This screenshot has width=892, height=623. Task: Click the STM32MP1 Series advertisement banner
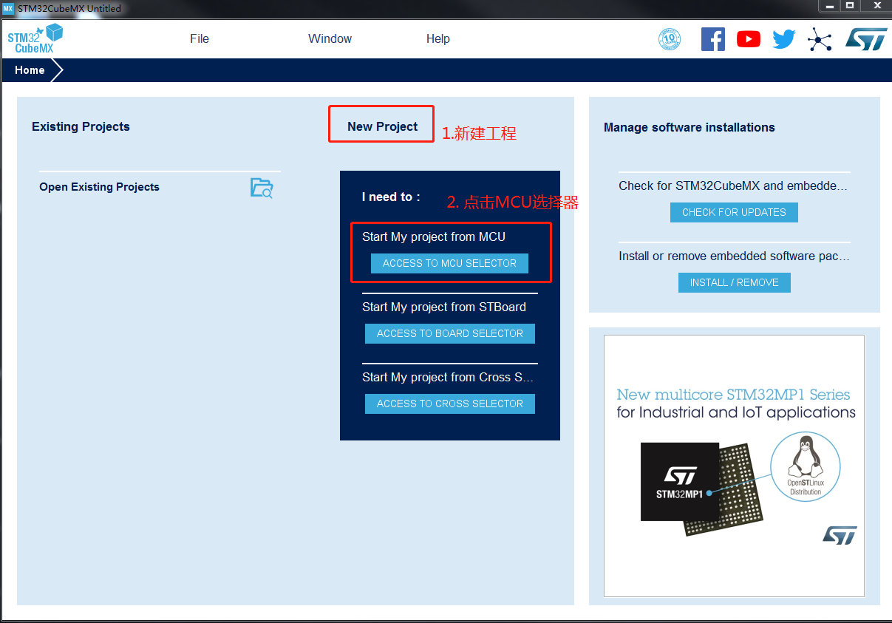(x=734, y=466)
